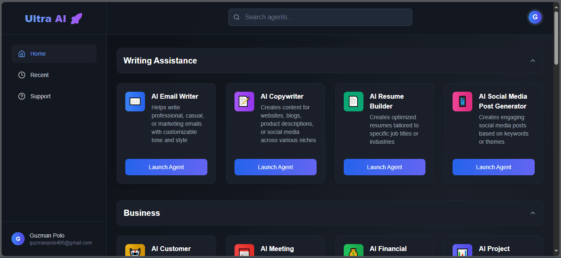
Task: Click the AI Copywriter notepad icon
Action: click(x=244, y=102)
